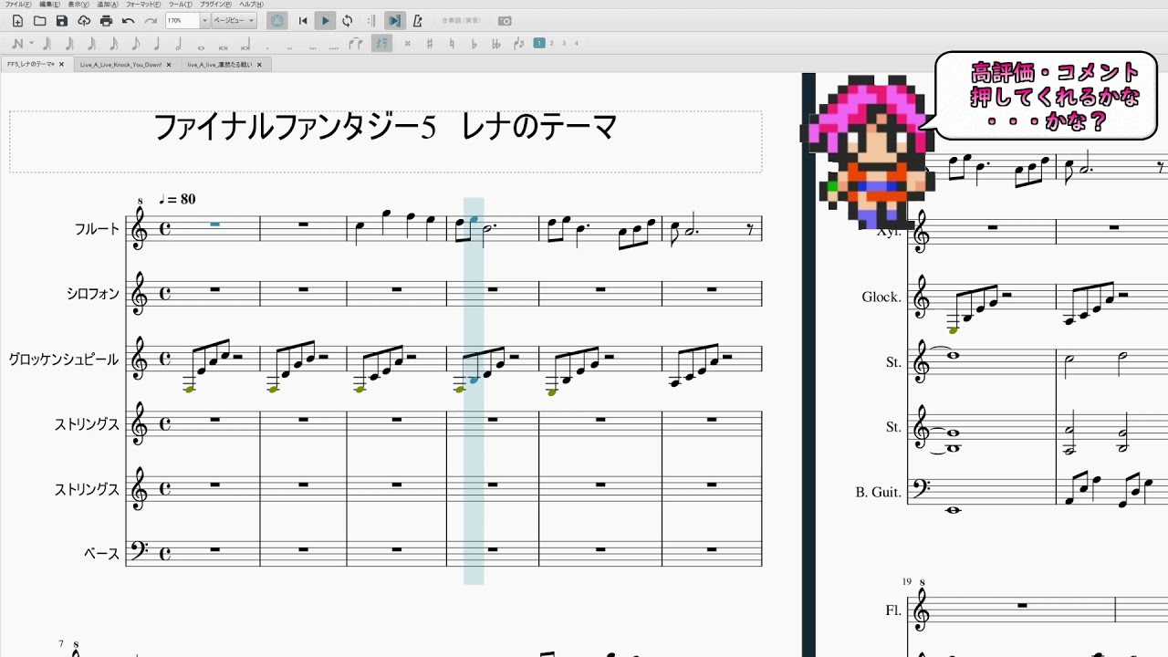Switch to voice 3
The height and width of the screenshot is (657, 1168).
pyautogui.click(x=564, y=43)
